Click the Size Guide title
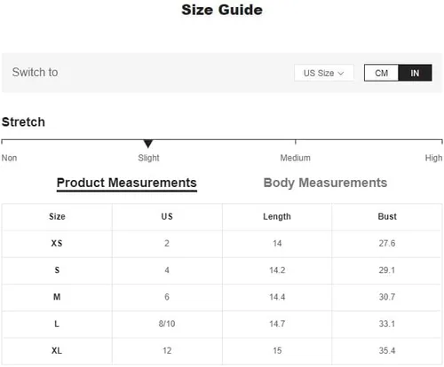This screenshot has width=444, height=367. coord(222,10)
